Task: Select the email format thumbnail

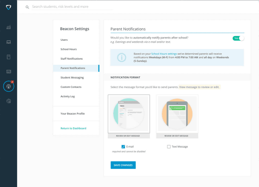Action: point(129,114)
